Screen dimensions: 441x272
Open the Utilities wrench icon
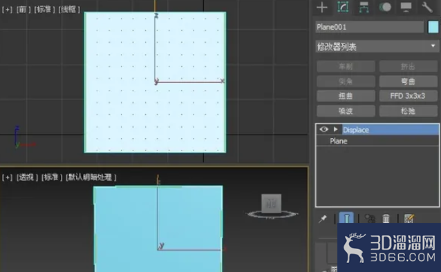tap(427, 8)
